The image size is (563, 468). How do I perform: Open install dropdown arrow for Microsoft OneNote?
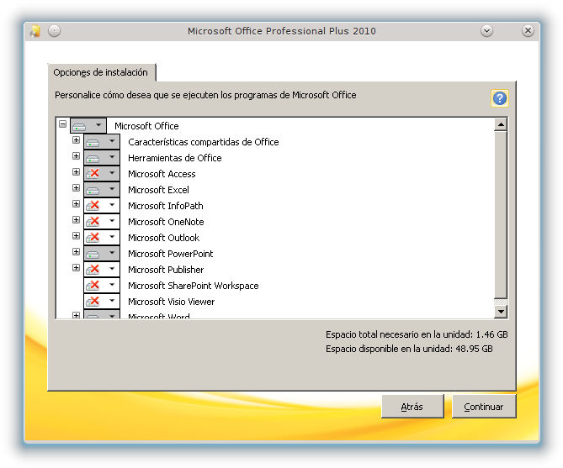(112, 221)
